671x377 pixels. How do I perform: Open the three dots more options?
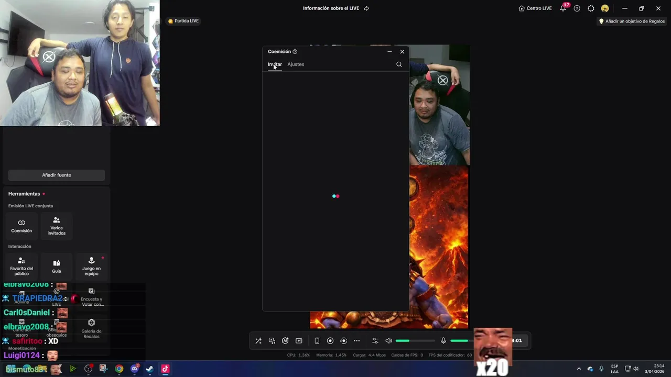(x=357, y=341)
